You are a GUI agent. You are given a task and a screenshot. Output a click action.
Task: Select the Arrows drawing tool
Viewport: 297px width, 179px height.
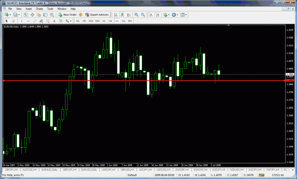click(67, 21)
